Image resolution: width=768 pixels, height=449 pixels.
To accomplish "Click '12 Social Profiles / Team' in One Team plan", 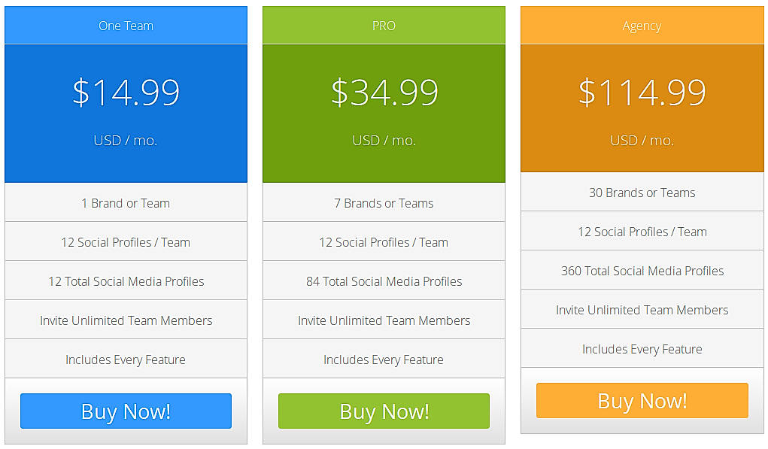I will (x=126, y=241).
